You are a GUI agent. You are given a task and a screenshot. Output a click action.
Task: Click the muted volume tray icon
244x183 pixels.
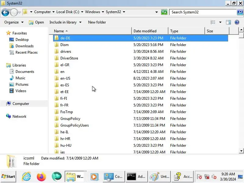214,177
